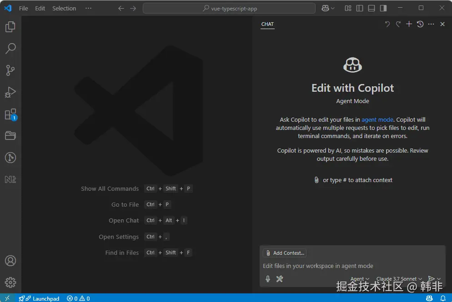
Task: Open the File menu
Action: (23, 8)
